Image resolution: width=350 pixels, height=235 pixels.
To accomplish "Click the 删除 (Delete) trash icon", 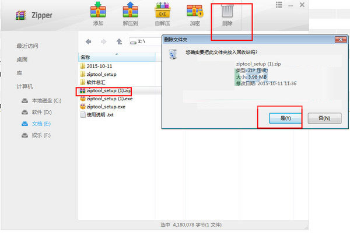I will (228, 11).
